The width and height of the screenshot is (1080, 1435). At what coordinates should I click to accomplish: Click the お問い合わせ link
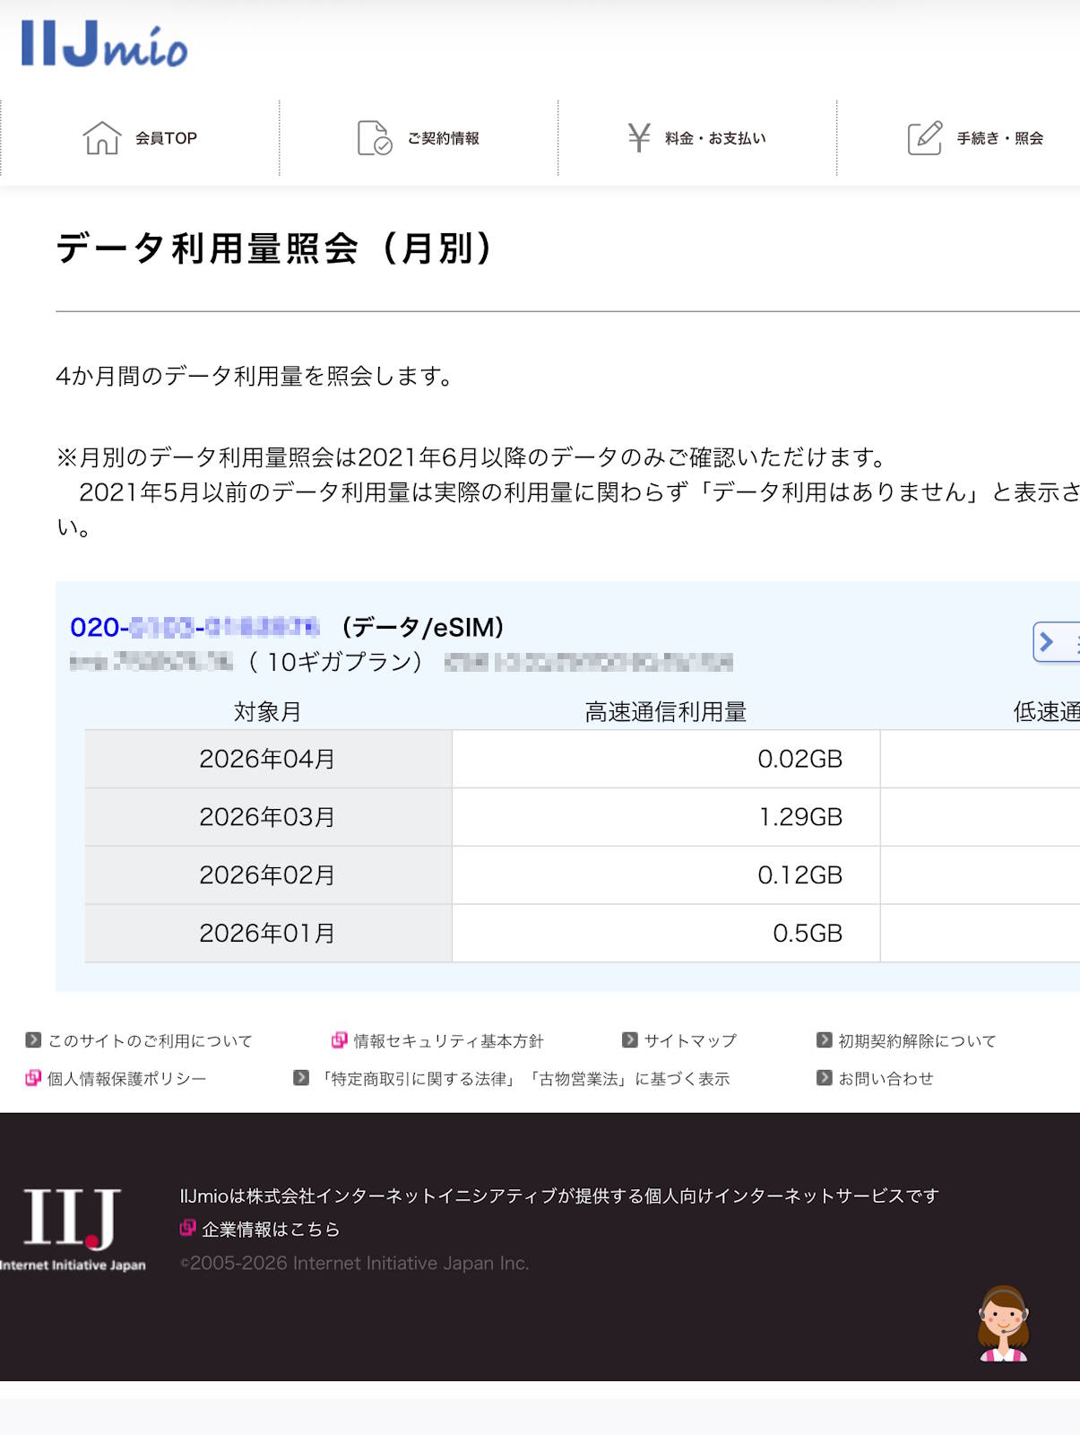886,1078
